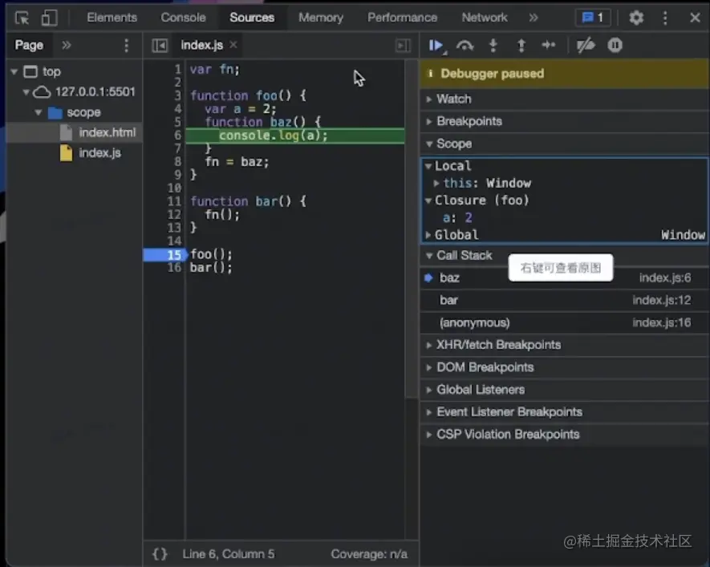
Task: Pretty-print the source with braces icon
Action: coord(160,554)
